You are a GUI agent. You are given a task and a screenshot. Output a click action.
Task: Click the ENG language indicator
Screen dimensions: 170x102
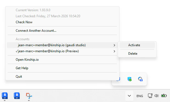click(x=140, y=96)
